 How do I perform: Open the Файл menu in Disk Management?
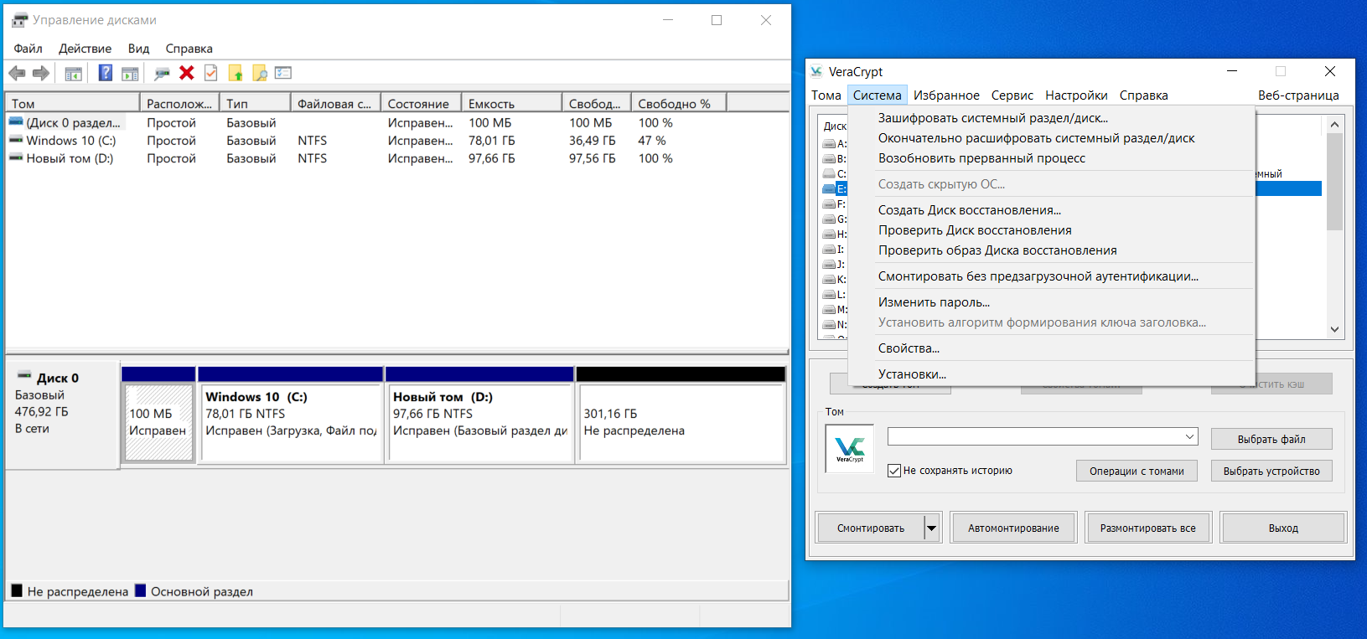[28, 49]
